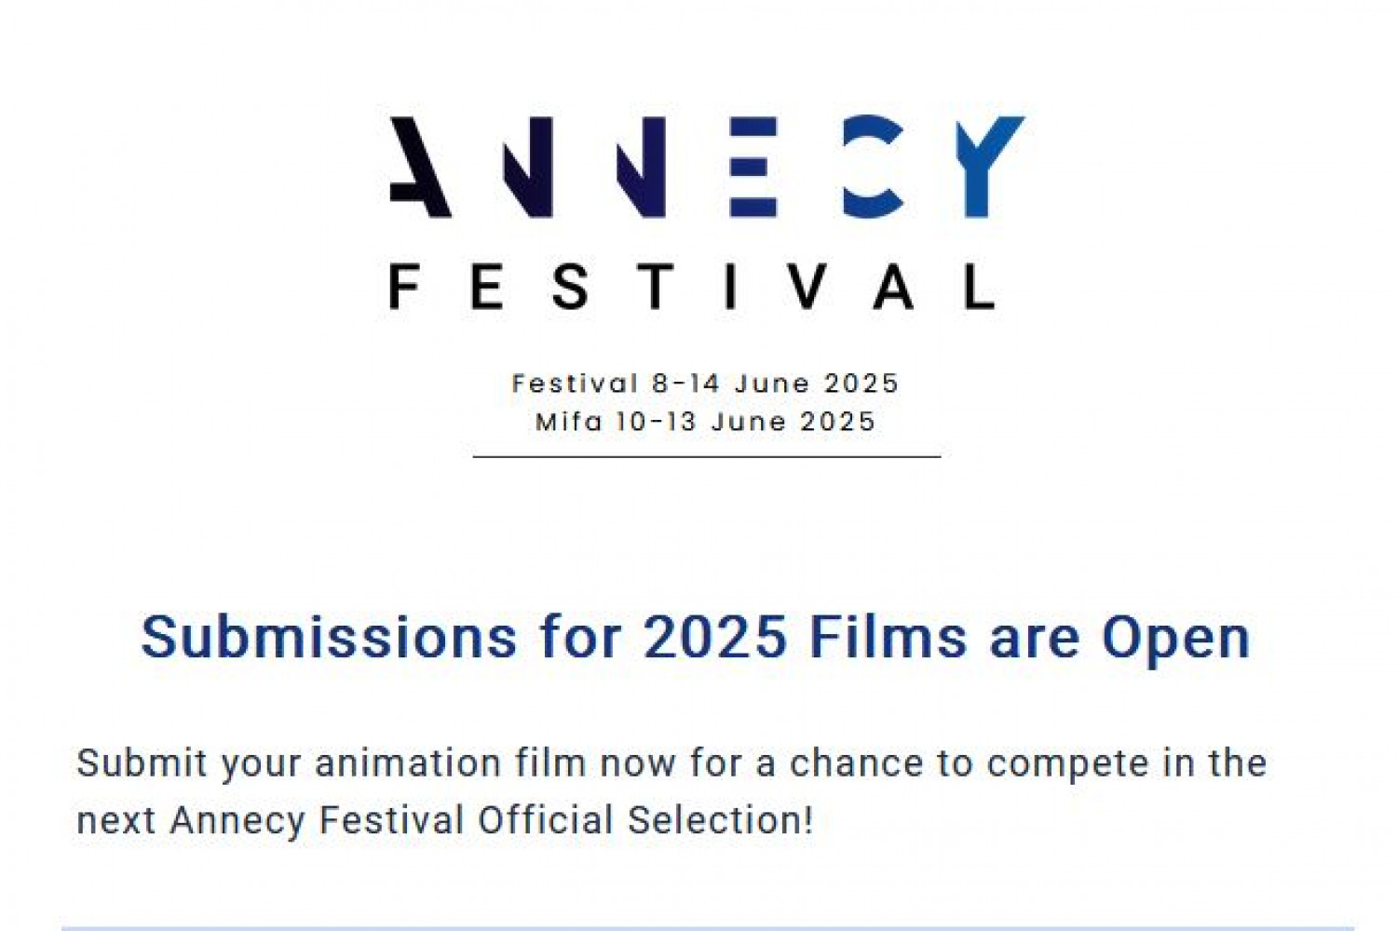Screen dimensions: 1397x931
Task: Click the light blue bar at the bottom
Action: 708,927
